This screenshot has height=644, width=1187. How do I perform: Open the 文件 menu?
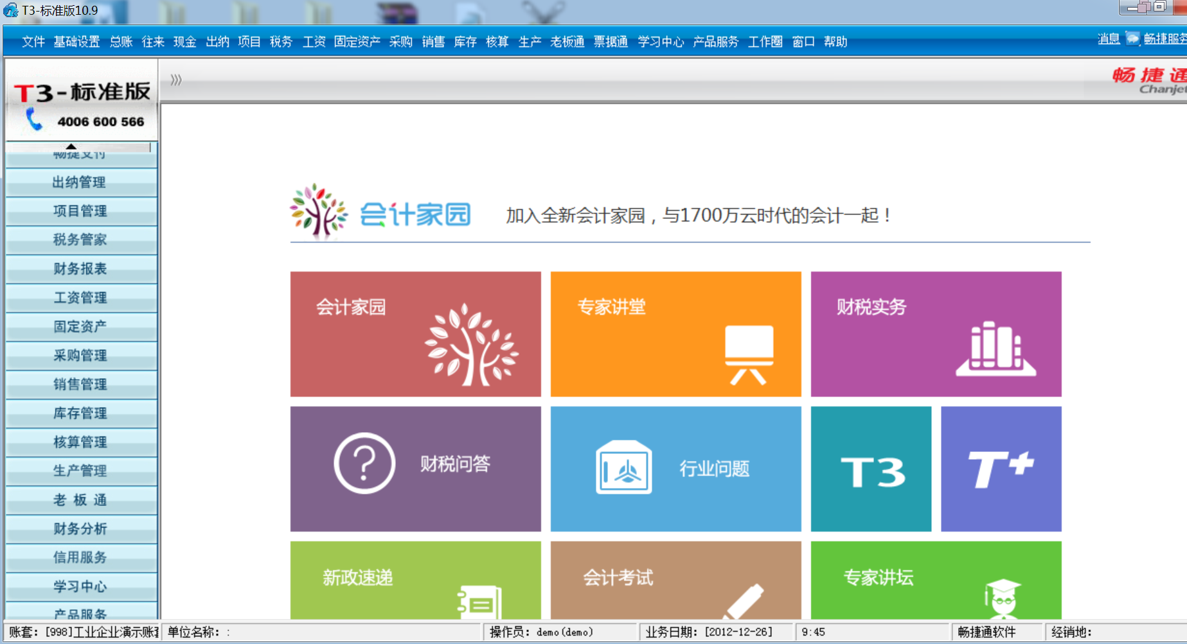click(x=33, y=42)
